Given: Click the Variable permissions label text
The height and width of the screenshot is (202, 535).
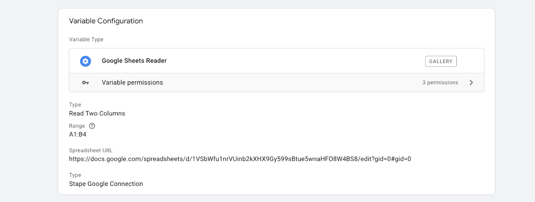Looking at the screenshot, I should point(132,83).
